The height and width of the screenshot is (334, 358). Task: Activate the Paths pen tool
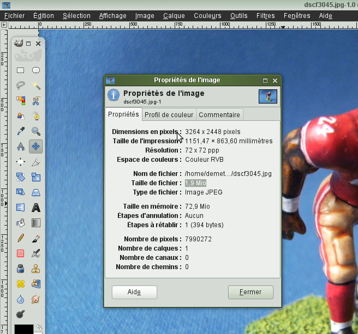36,116
